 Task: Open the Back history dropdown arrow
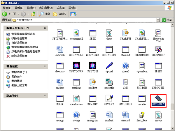coord(18,14)
